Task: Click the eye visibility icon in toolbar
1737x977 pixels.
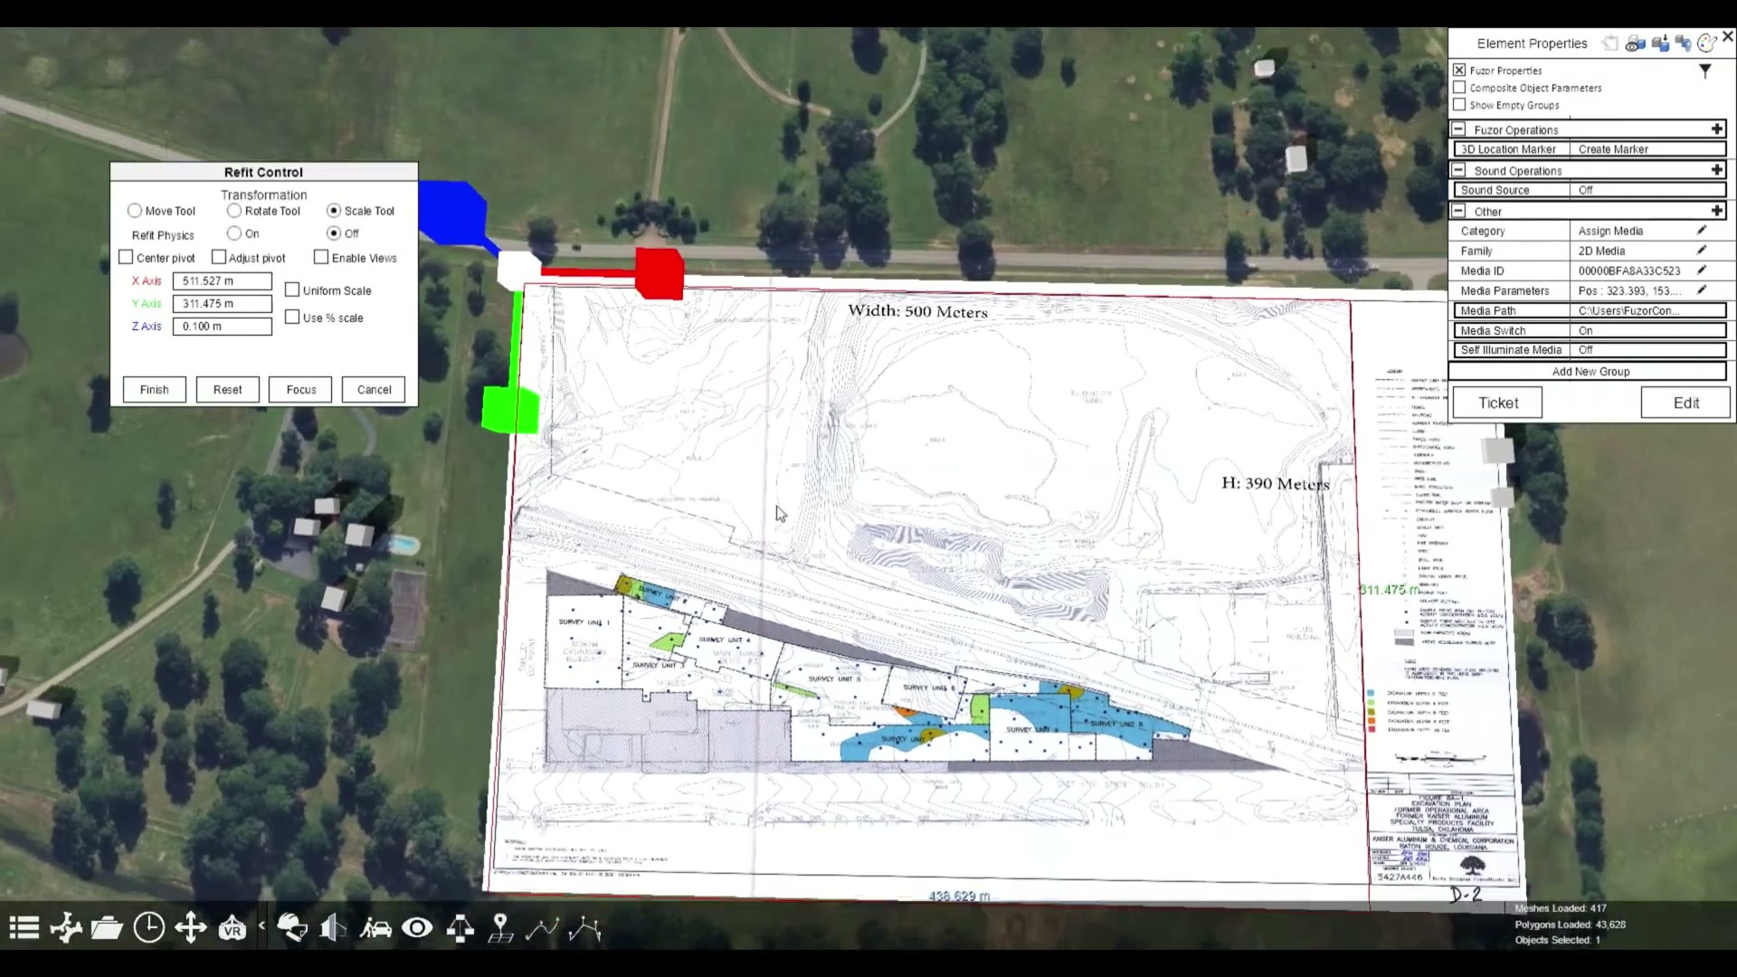Action: 417,928
